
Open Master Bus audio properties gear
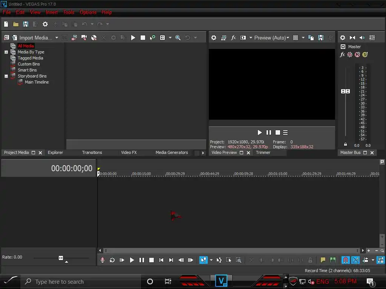[x=342, y=38]
